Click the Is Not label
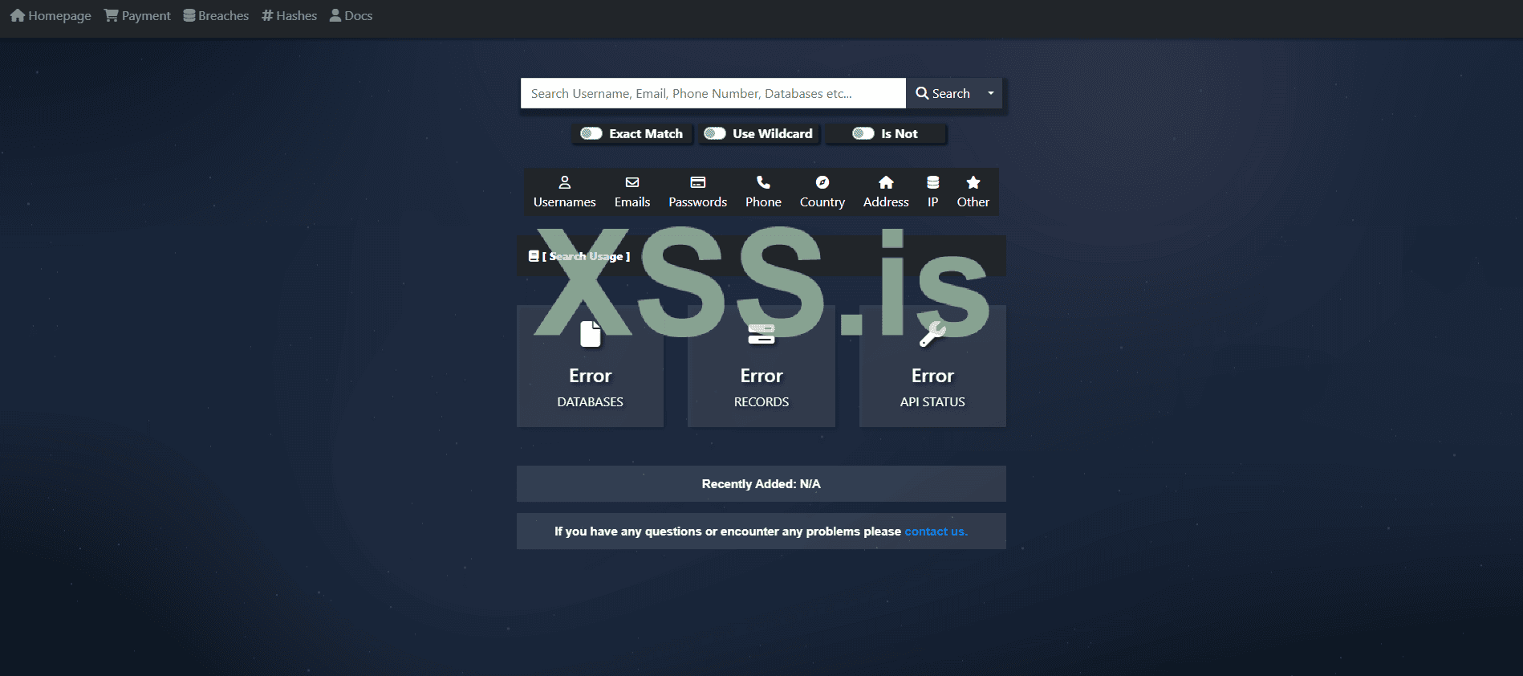 [900, 133]
